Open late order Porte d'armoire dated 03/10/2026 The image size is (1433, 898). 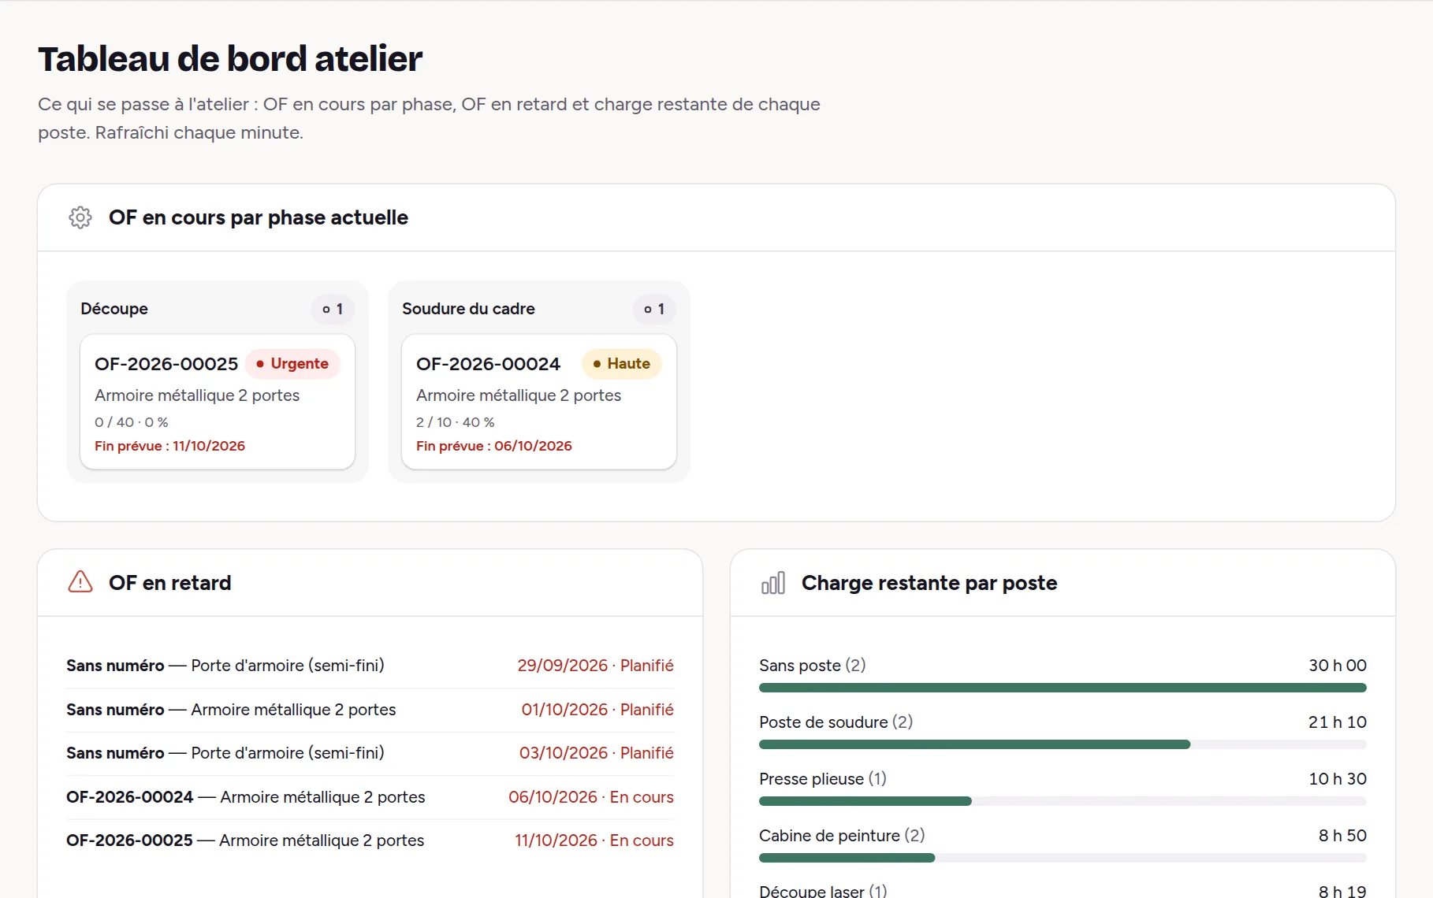370,753
